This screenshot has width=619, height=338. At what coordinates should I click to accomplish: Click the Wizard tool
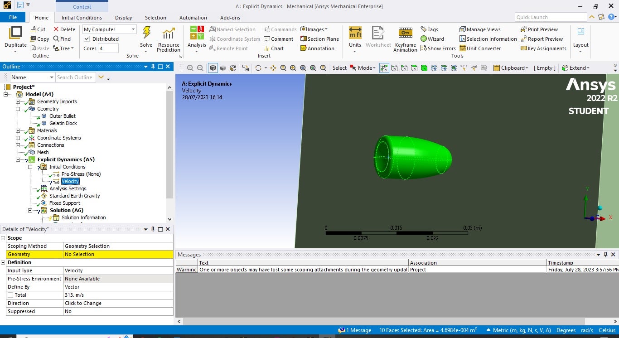[x=432, y=39]
